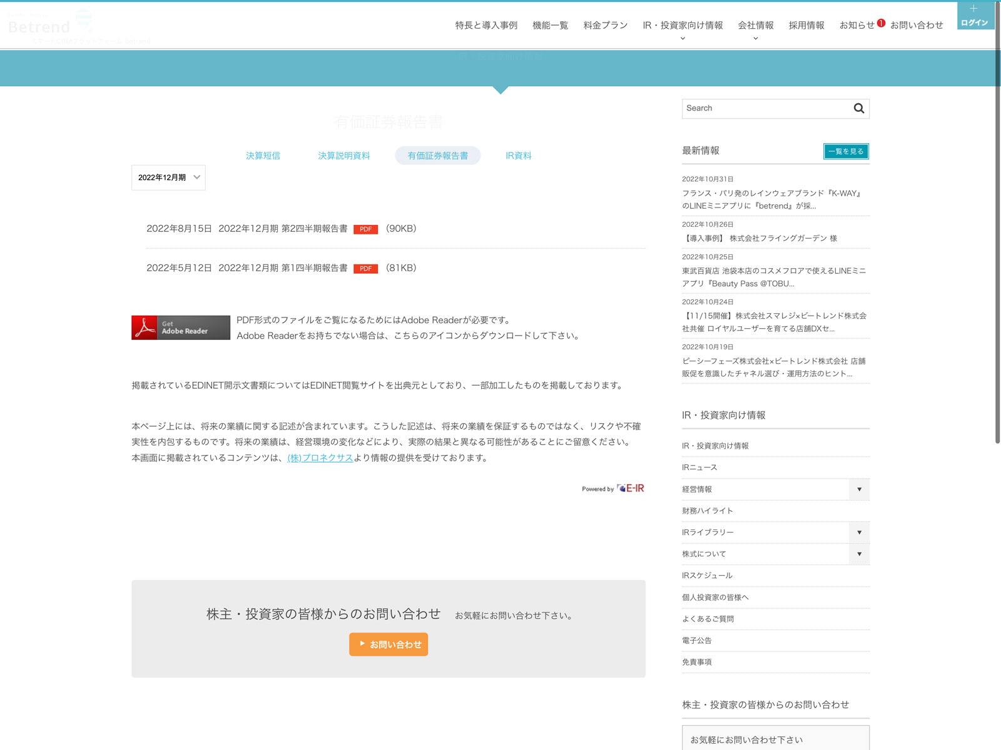
Task: Switch to the 決算短信 tab
Action: point(263,156)
